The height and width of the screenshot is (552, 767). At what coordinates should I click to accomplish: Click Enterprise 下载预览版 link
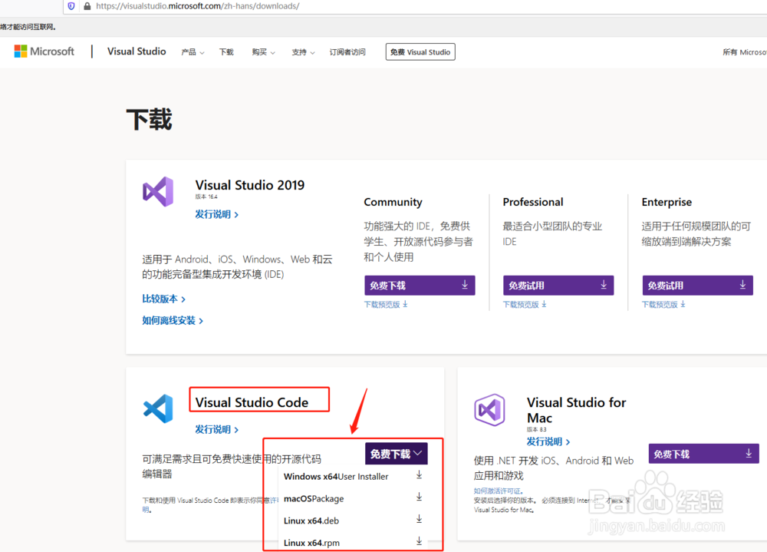pos(663,304)
